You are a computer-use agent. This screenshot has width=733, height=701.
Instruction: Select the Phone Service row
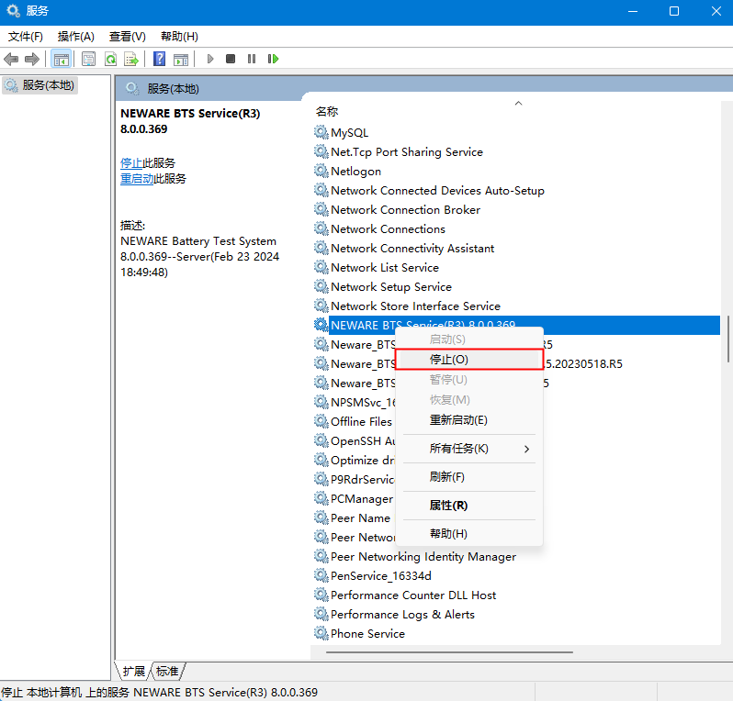pos(368,633)
